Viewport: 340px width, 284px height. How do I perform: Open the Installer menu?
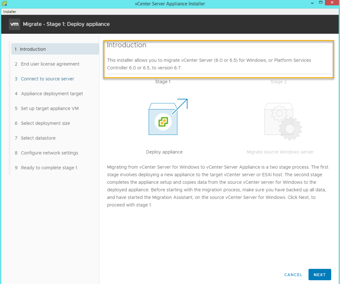[10, 12]
